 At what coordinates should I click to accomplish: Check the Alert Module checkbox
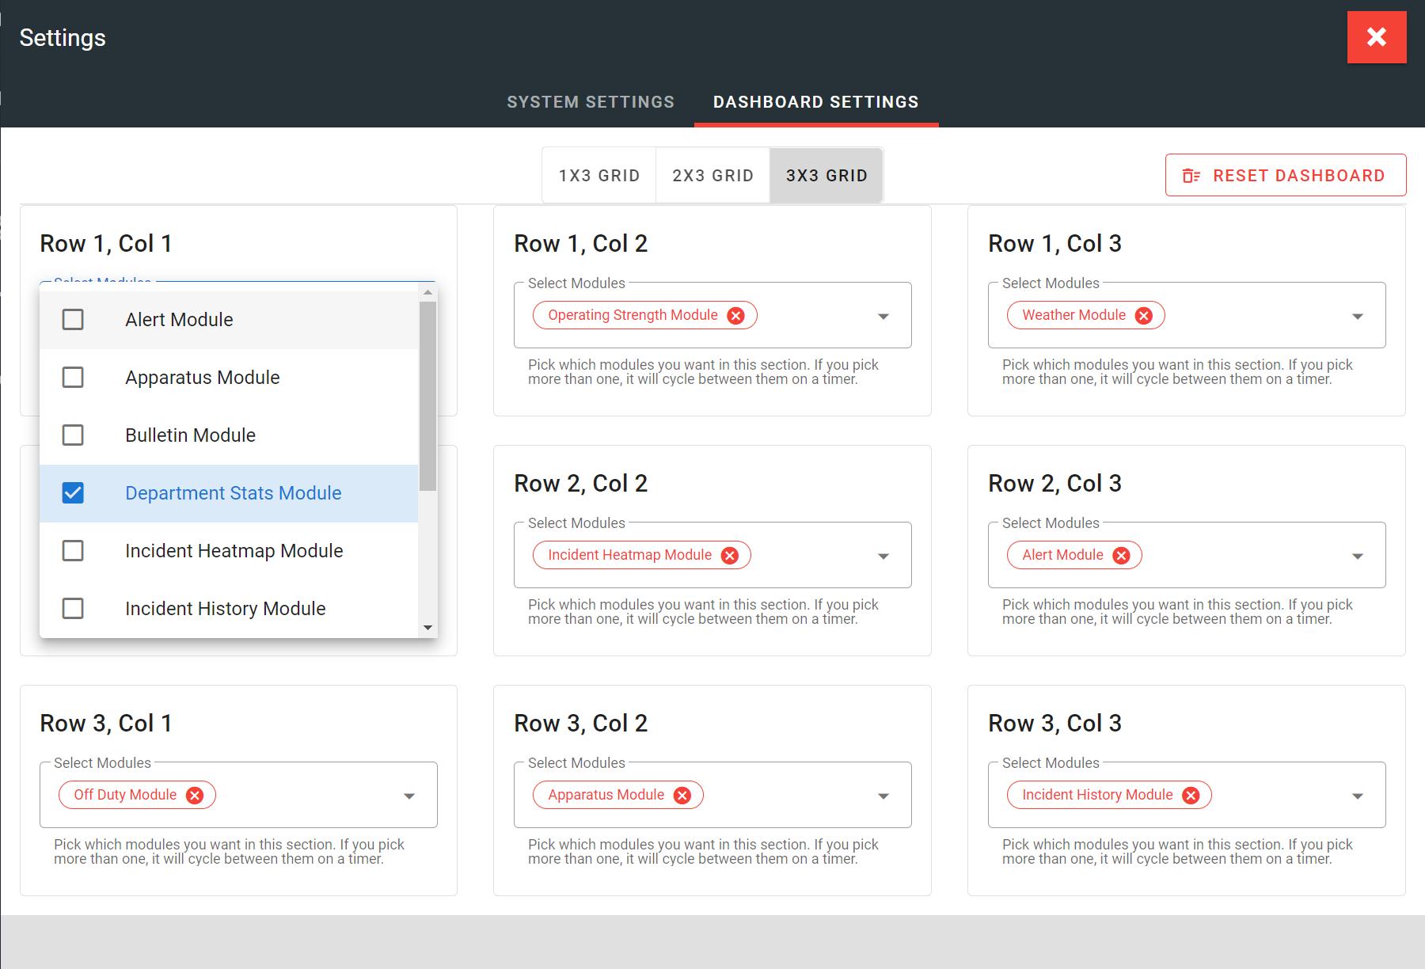pos(73,320)
